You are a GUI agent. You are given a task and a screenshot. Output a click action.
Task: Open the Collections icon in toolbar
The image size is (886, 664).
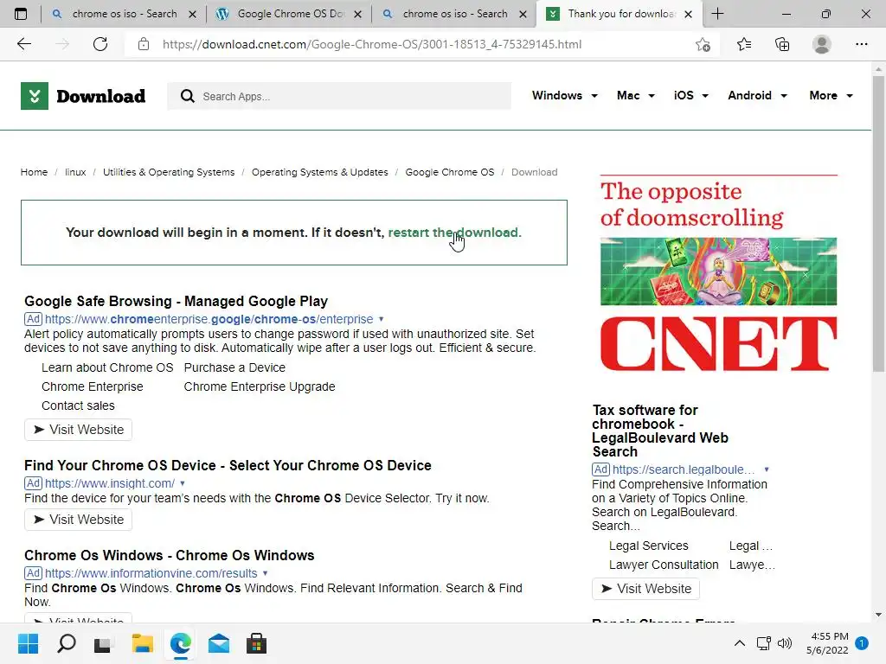pyautogui.click(x=782, y=44)
